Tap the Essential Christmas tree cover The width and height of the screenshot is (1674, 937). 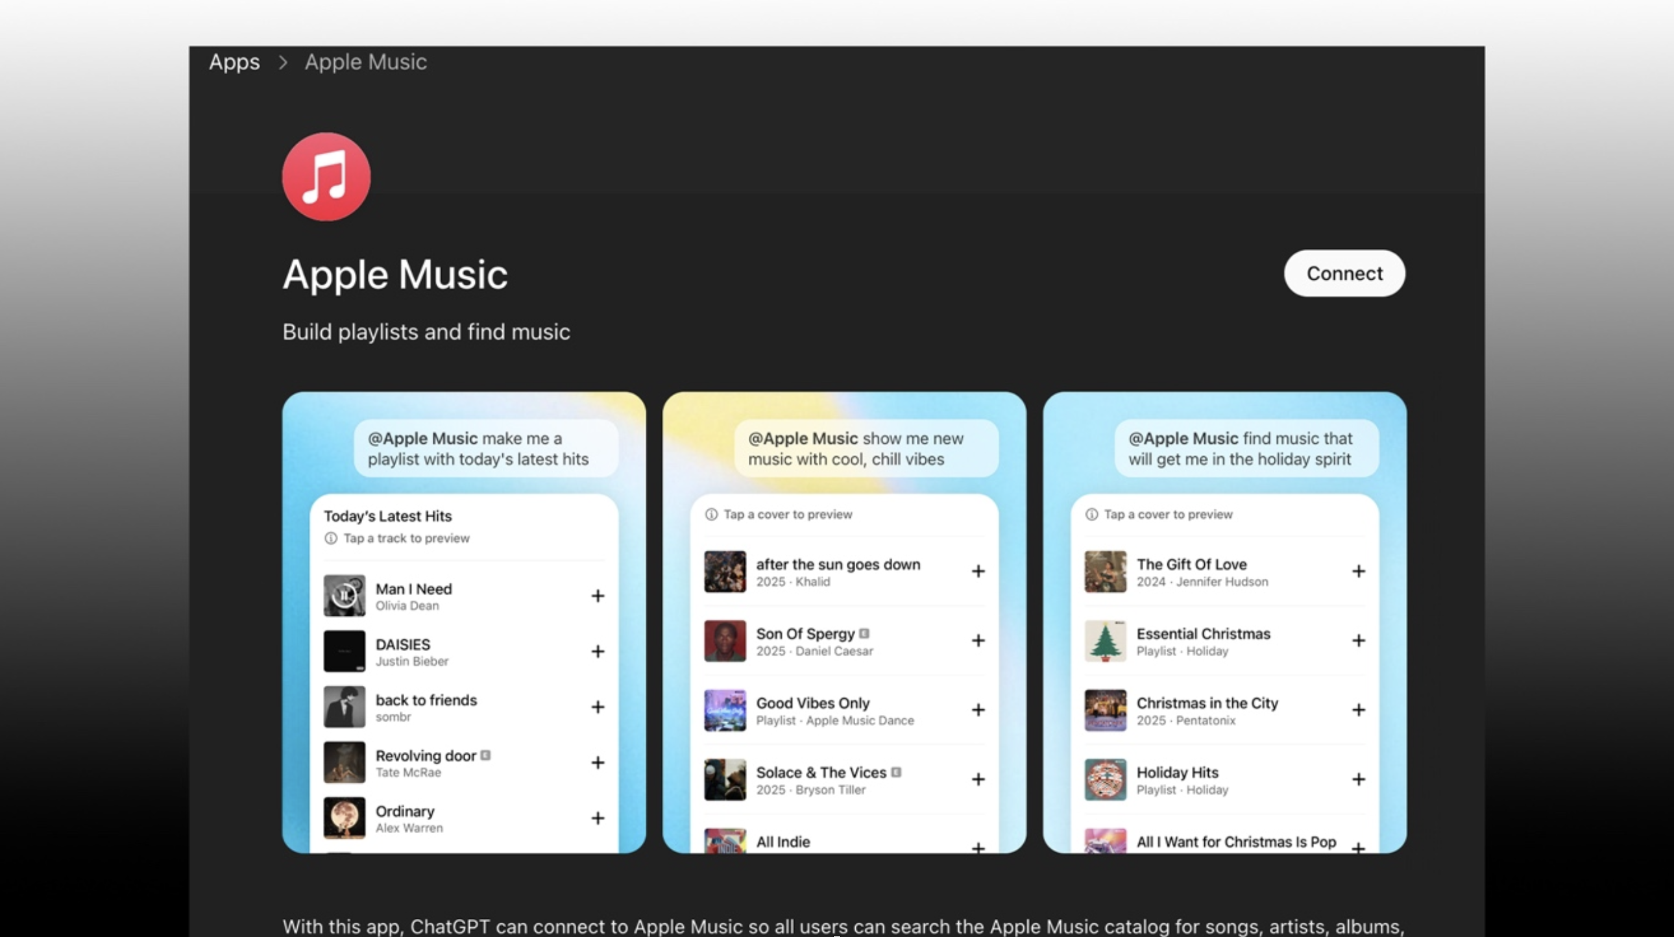click(1105, 640)
